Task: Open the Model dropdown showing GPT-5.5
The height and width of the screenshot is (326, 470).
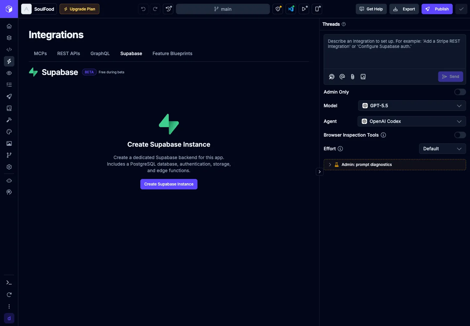Action: coord(412,106)
